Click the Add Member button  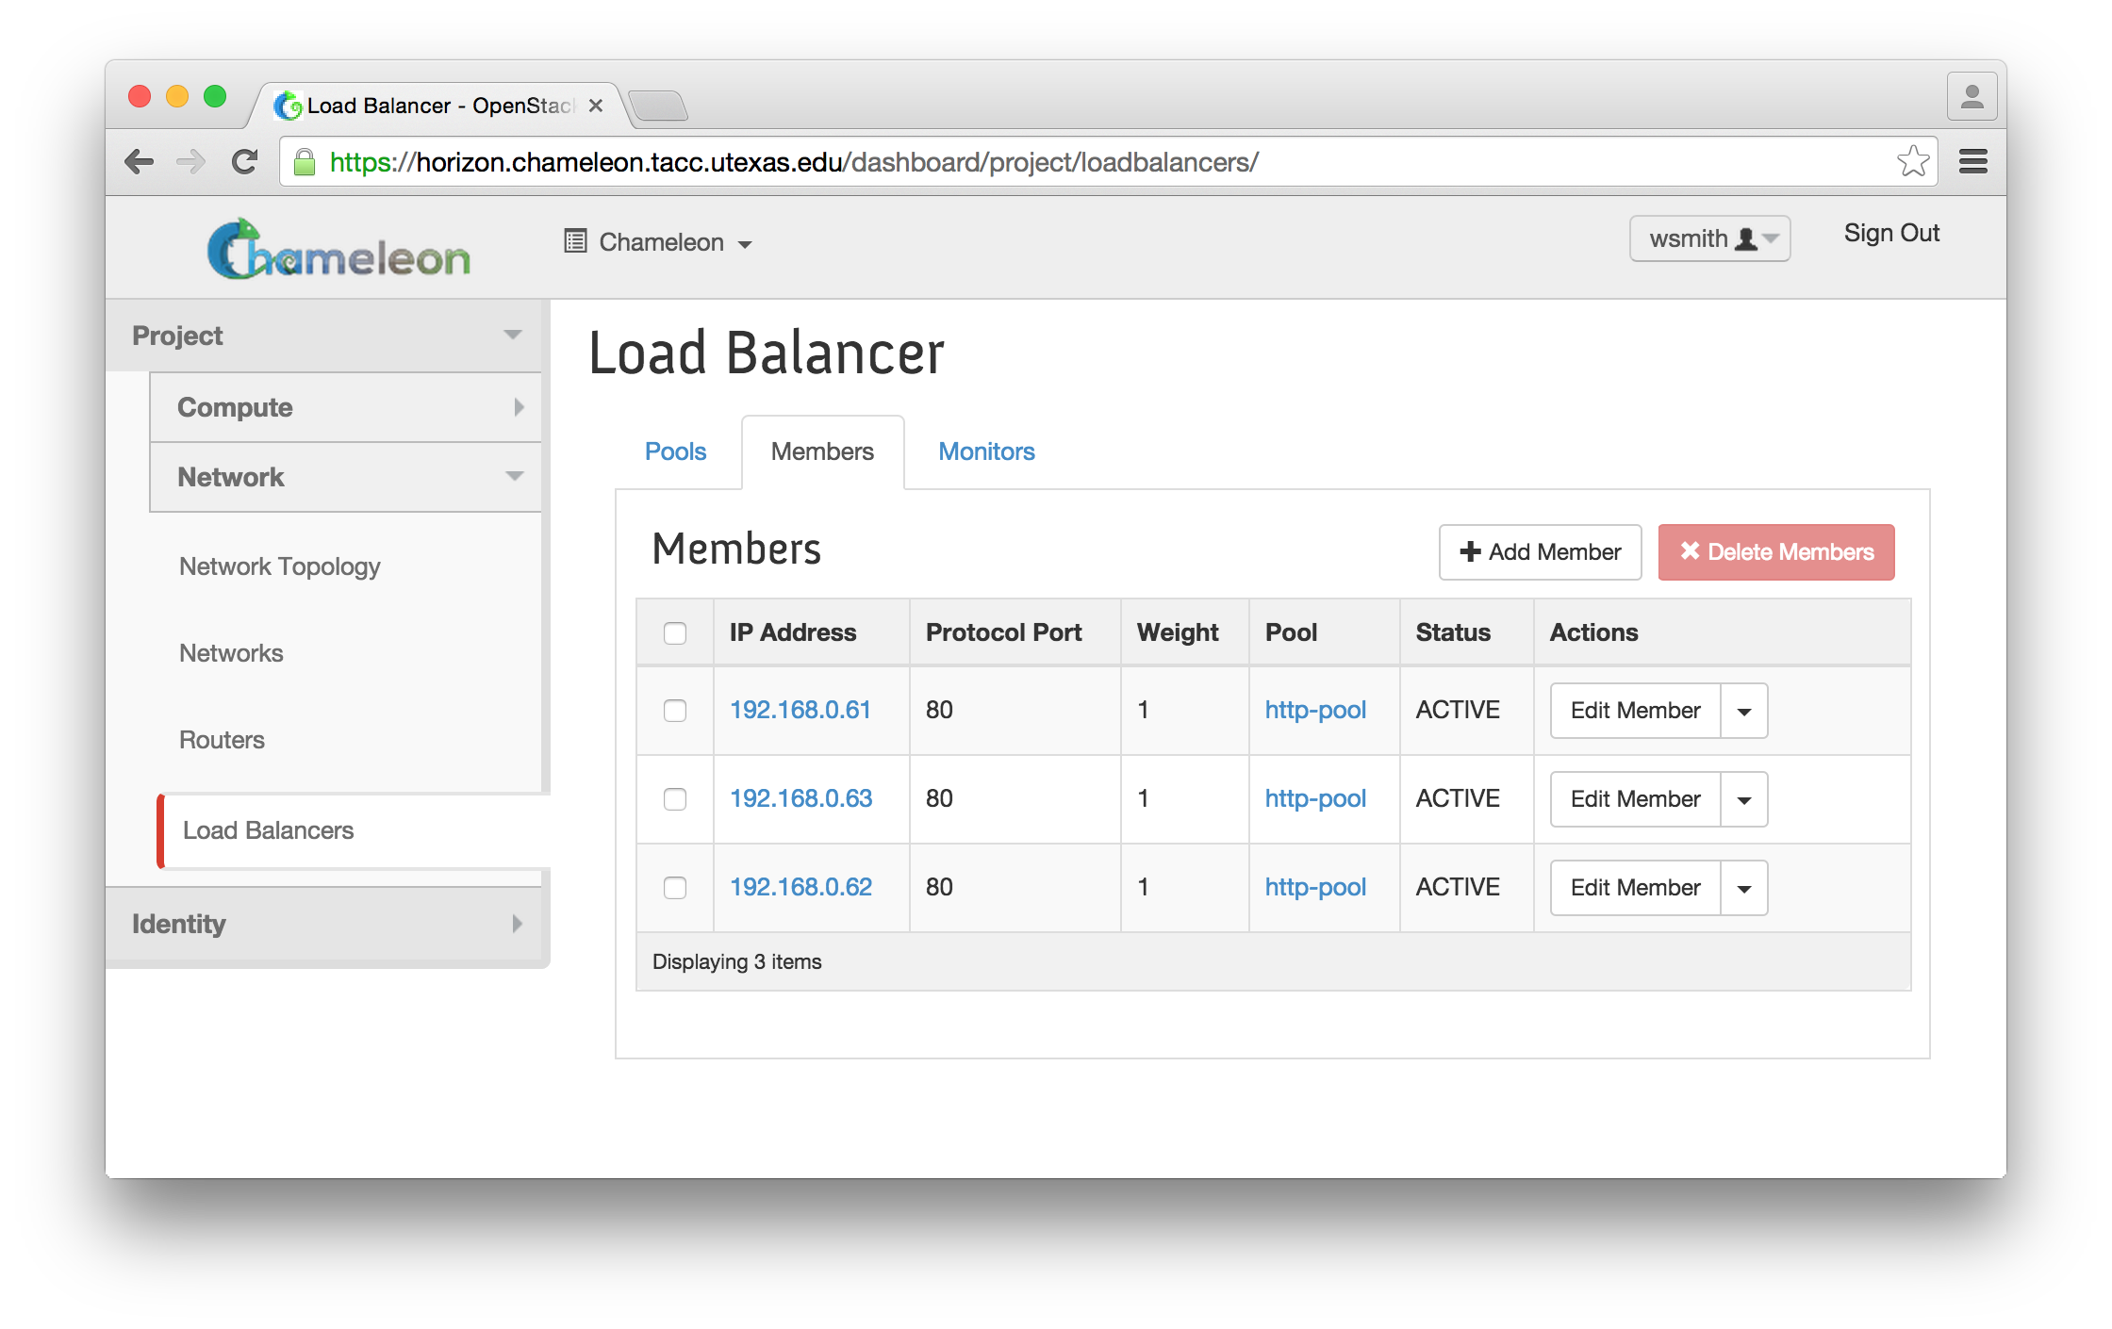[x=1541, y=552]
